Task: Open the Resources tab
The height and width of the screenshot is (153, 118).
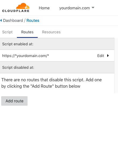Action: coord(51,32)
